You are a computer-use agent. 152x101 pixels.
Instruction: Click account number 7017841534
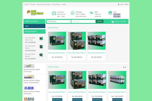tap(27, 72)
